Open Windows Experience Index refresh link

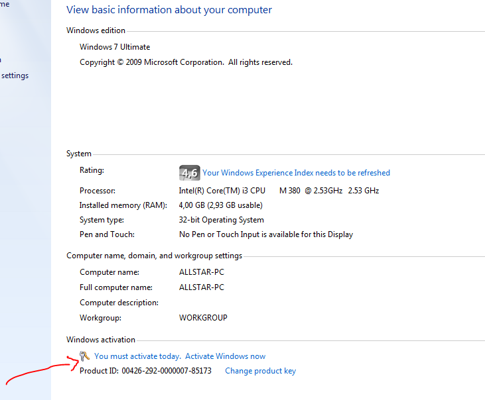(x=296, y=173)
